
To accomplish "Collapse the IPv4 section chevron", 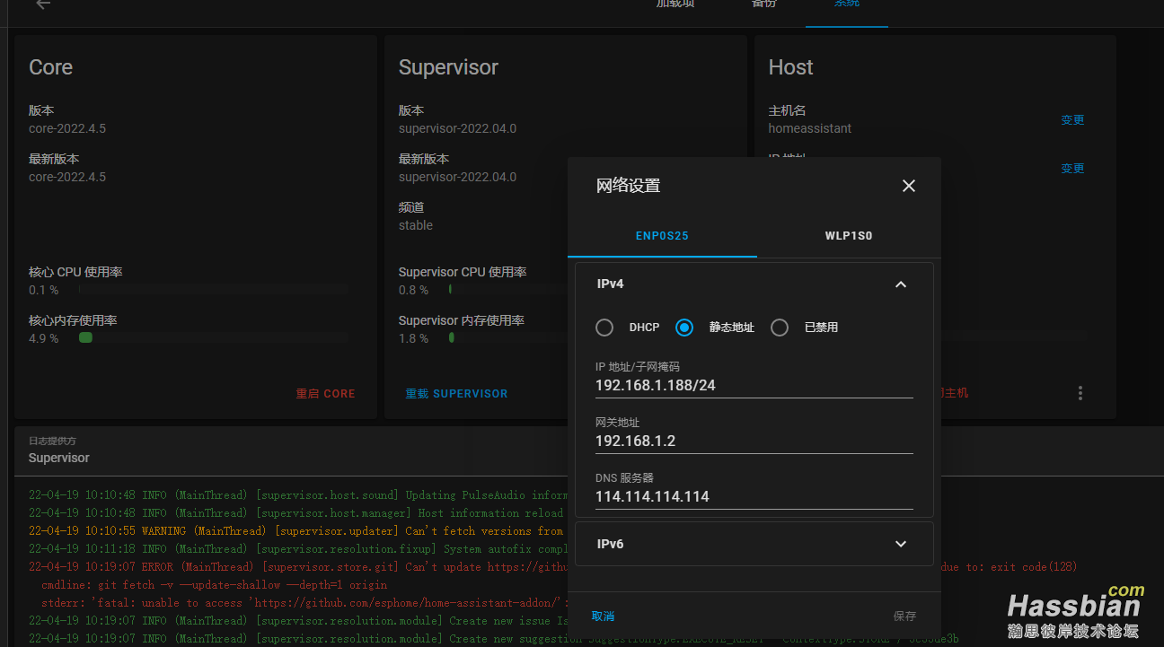I will 901,284.
